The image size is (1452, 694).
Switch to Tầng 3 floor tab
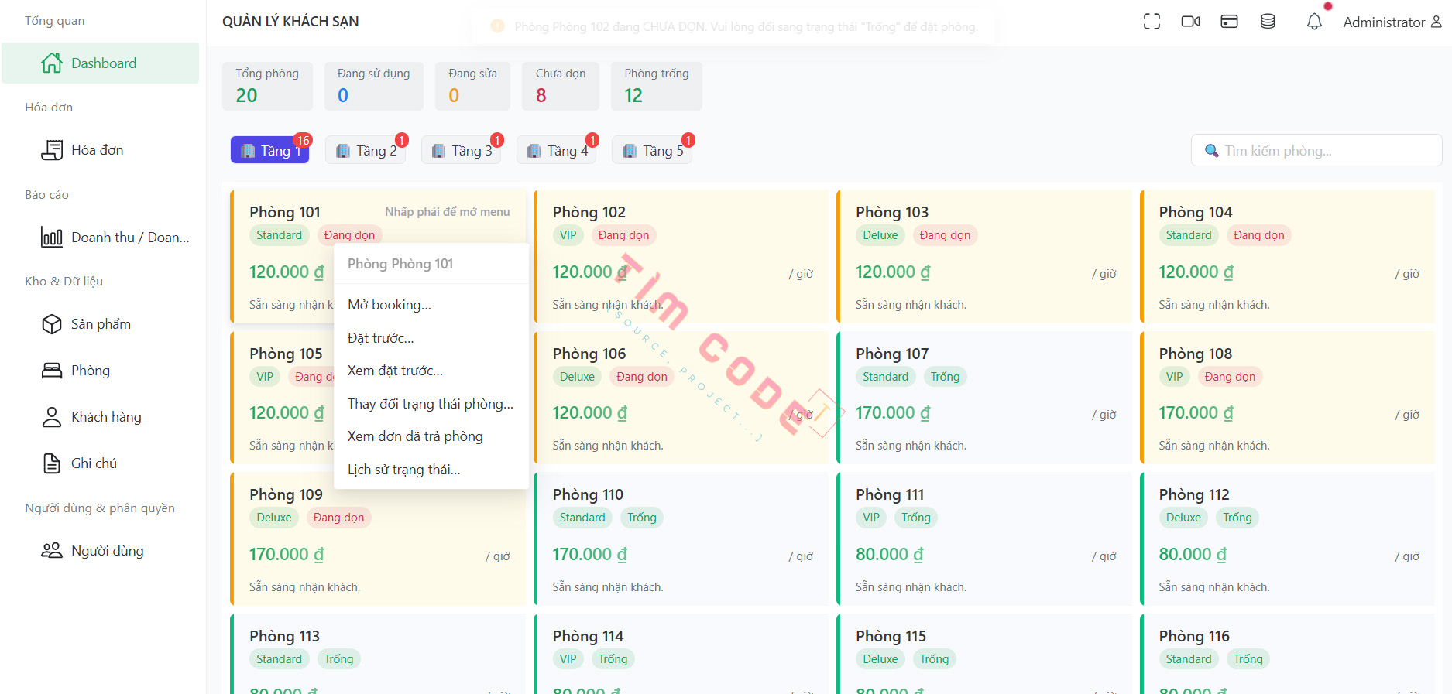pos(462,150)
